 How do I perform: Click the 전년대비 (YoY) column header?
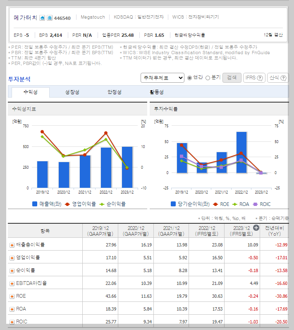(275, 231)
